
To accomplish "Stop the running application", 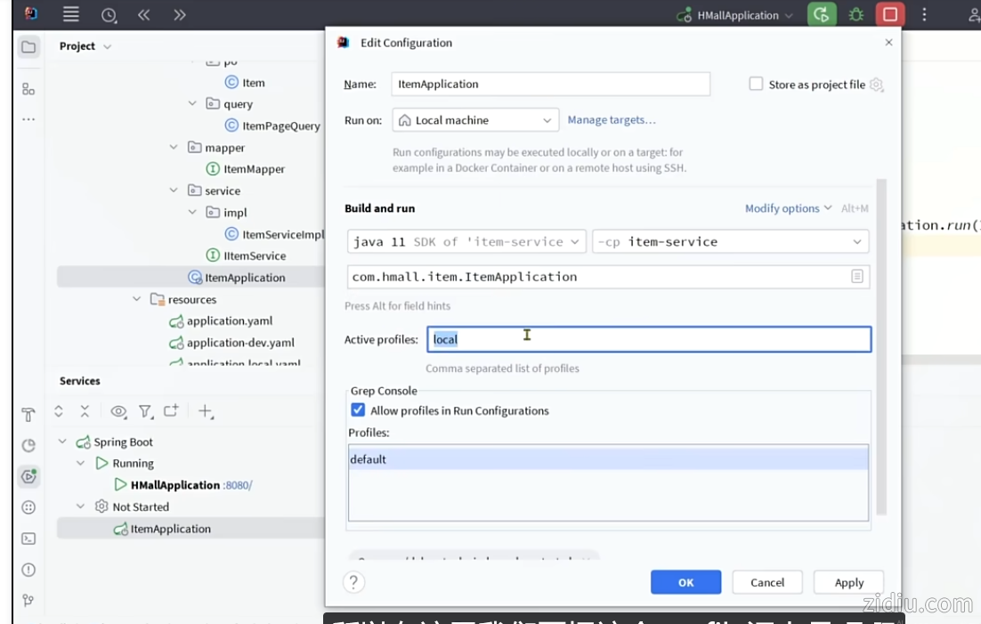I will coord(889,15).
